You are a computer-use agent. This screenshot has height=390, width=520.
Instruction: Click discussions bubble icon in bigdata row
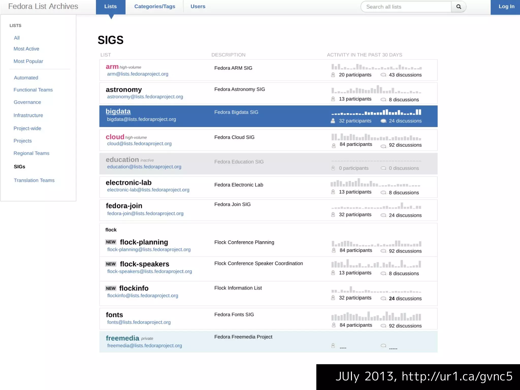(383, 121)
